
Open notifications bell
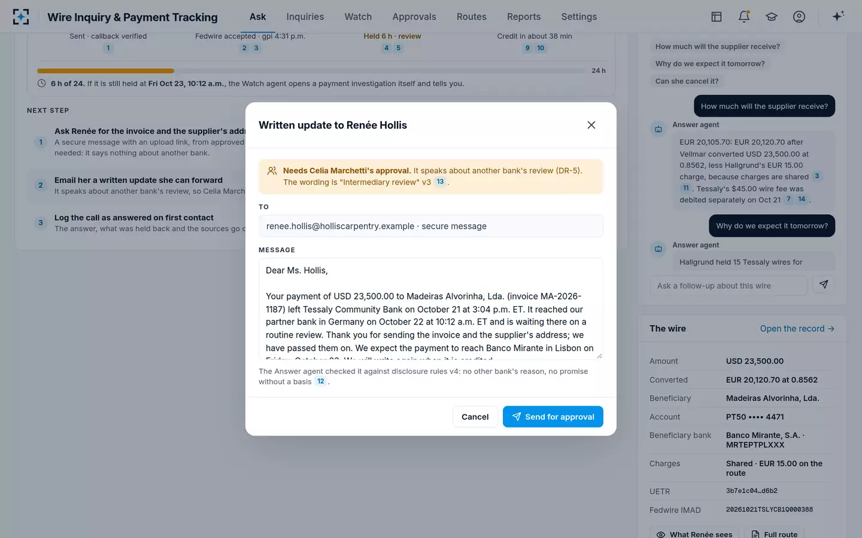coord(744,17)
